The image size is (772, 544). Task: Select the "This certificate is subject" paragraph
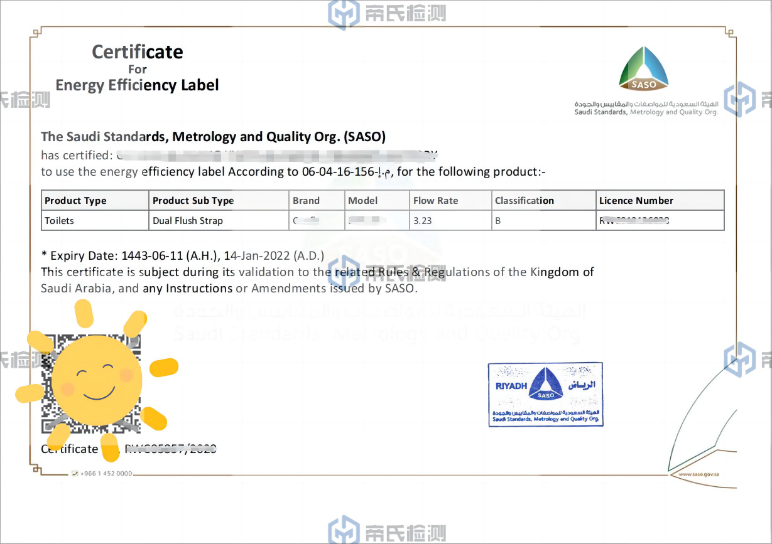tap(317, 280)
